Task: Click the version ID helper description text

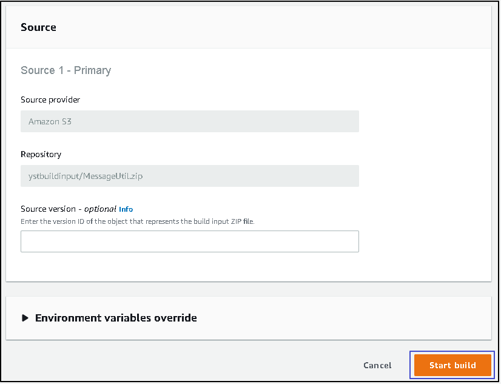Action: (x=138, y=221)
